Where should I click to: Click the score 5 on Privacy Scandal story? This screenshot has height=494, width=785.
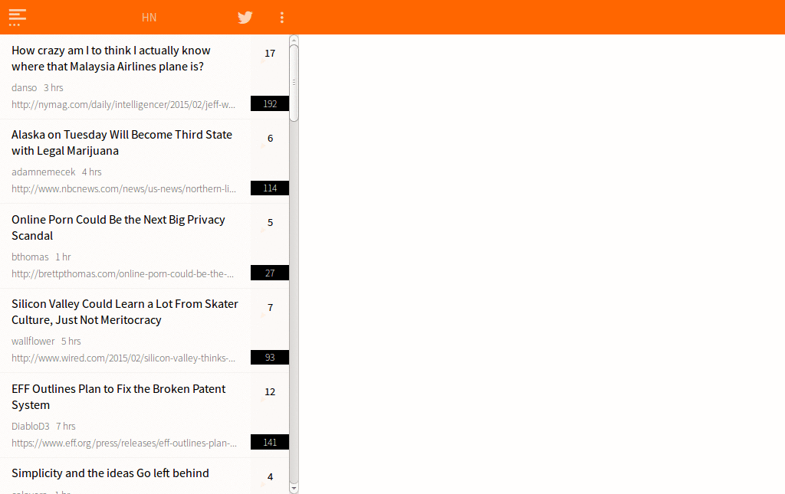(x=271, y=223)
